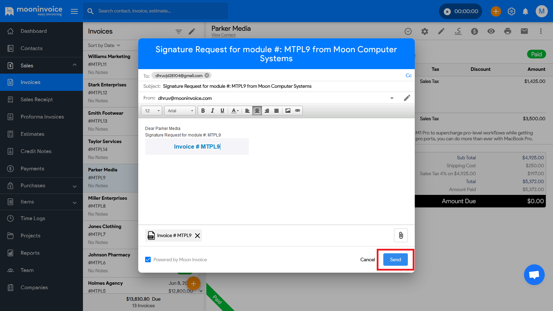The width and height of the screenshot is (553, 311).
Task: Send the signature request email
Action: pyautogui.click(x=395, y=260)
